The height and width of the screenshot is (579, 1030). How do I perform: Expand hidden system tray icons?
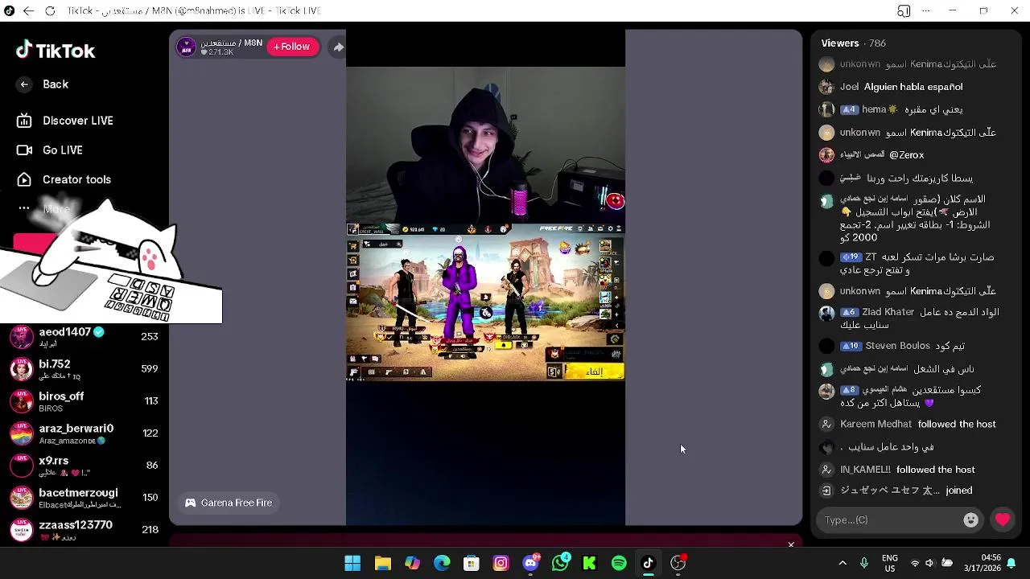(x=843, y=563)
